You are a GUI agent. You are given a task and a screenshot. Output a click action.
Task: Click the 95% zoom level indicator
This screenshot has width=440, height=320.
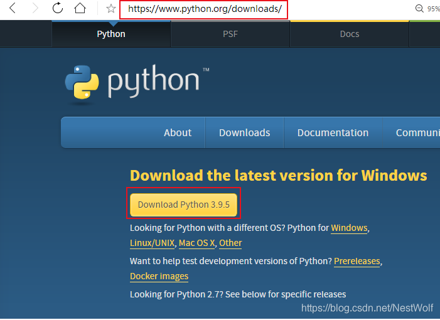[x=434, y=9]
